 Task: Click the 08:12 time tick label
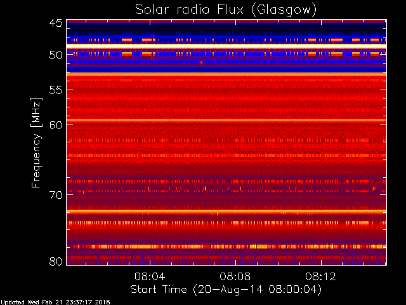click(x=320, y=276)
